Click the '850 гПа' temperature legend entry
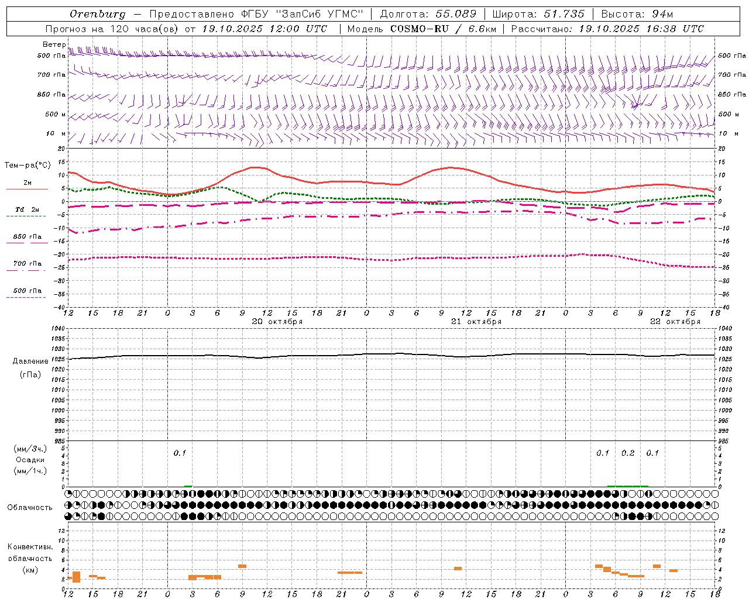749x599 pixels. 27,236
